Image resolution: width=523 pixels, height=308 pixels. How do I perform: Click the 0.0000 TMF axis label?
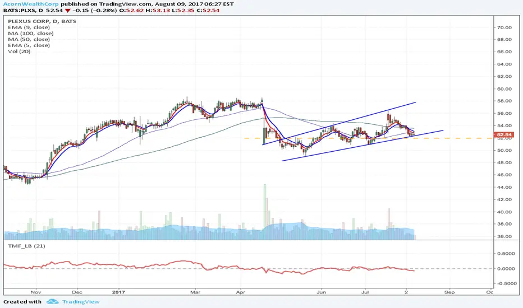(506, 269)
